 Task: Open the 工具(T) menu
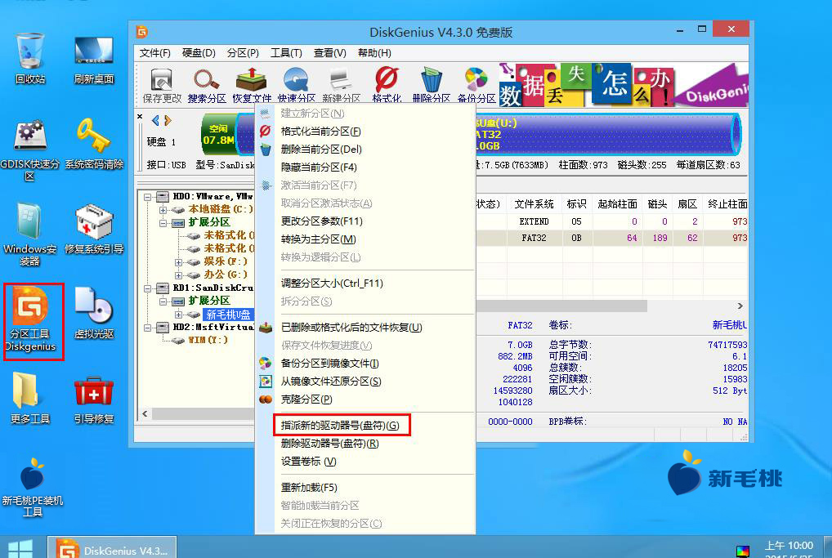click(x=286, y=53)
